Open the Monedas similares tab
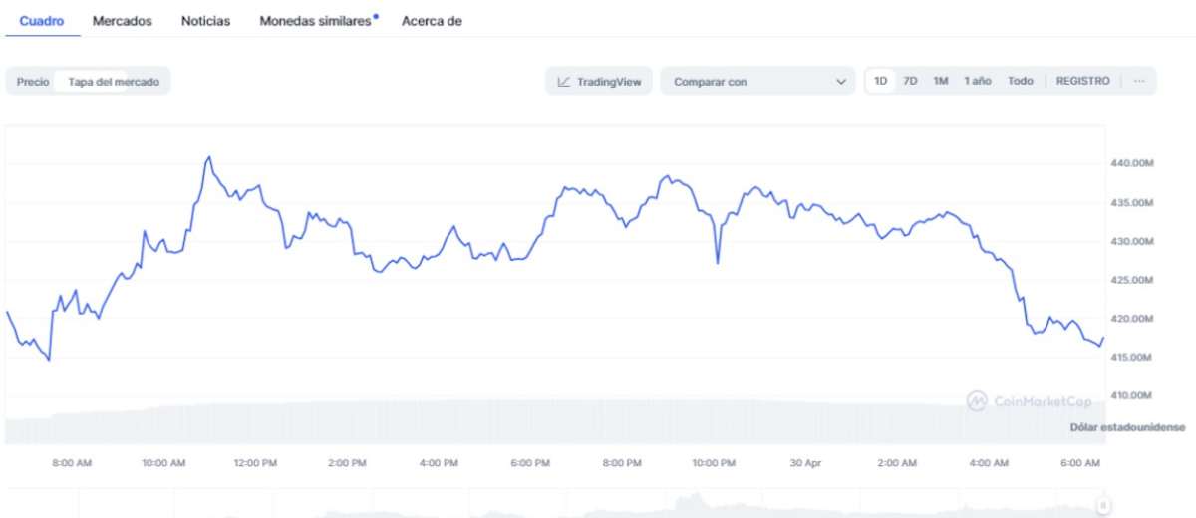The width and height of the screenshot is (1196, 518). coord(315,21)
